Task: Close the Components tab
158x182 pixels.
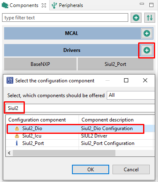Action: click(x=44, y=5)
